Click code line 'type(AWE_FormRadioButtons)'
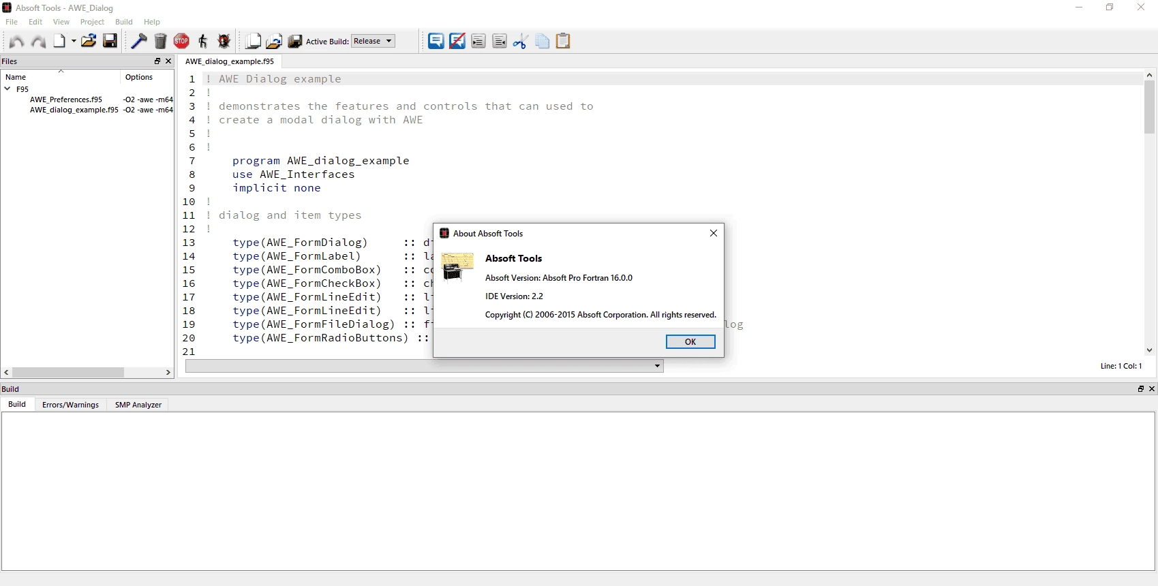The height and width of the screenshot is (586, 1158). (x=320, y=338)
